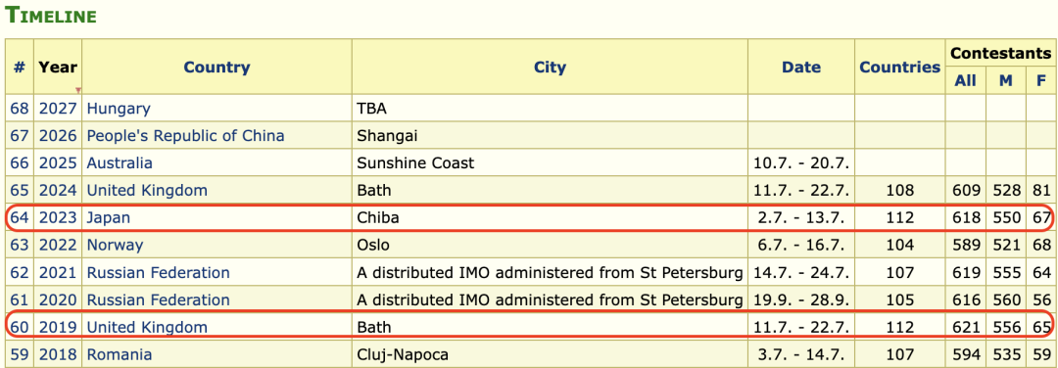Open the Norway country link
1058x368 pixels.
coord(115,245)
